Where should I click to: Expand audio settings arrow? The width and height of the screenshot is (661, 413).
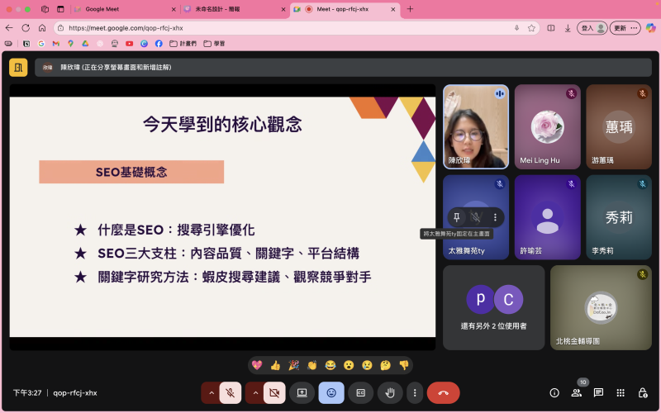(212, 393)
